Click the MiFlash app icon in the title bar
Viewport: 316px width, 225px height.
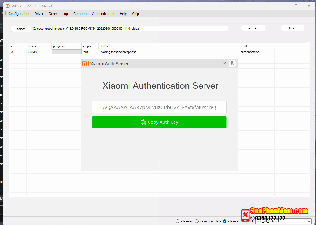(8, 6)
